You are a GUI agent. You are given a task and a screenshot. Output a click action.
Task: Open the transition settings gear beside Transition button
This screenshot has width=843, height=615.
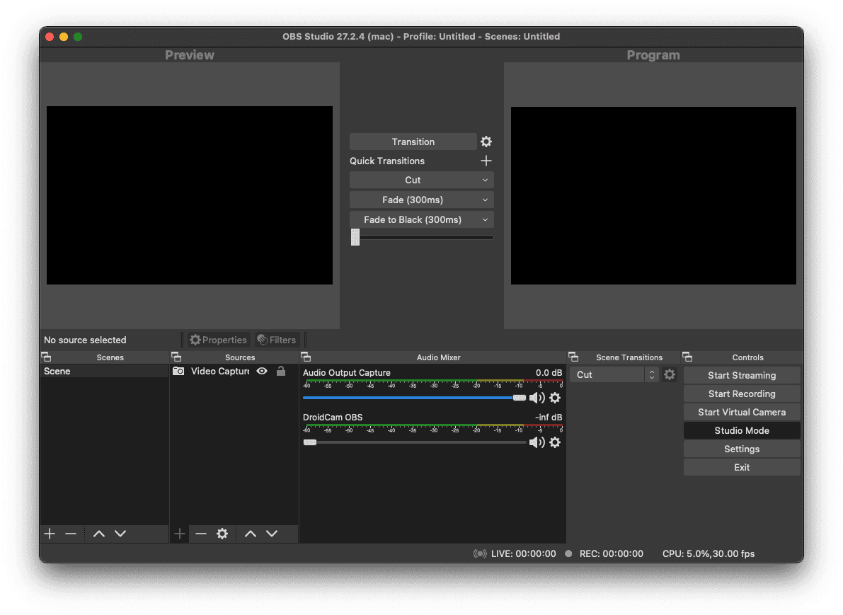[x=486, y=142]
